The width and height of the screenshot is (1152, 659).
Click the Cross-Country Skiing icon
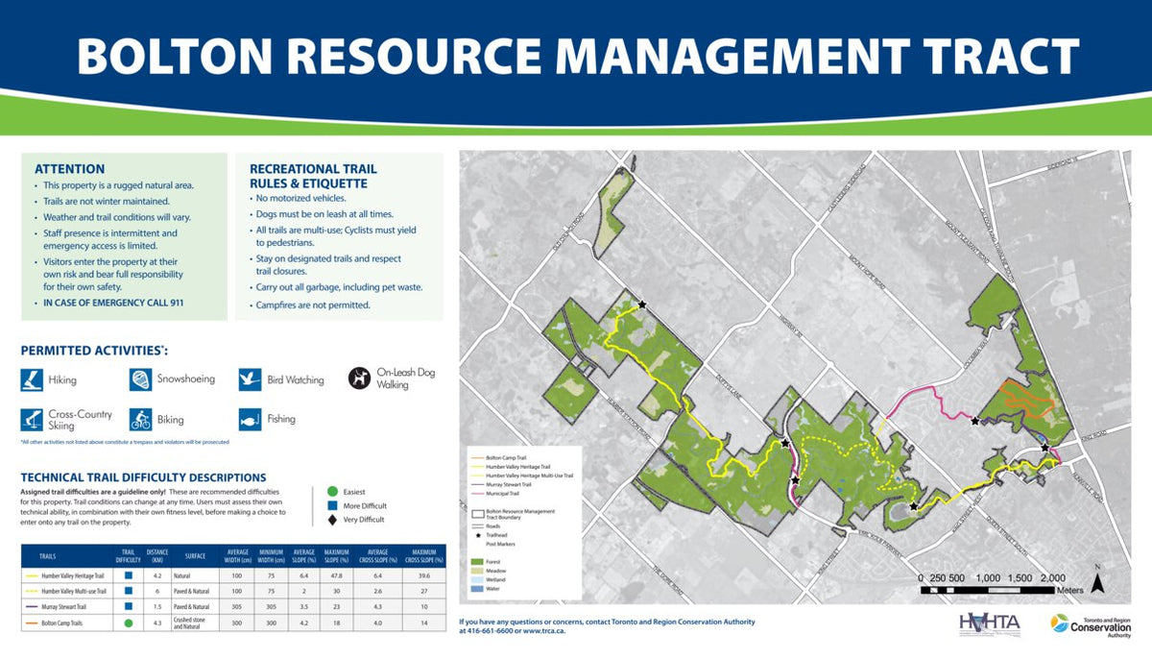pyautogui.click(x=32, y=418)
